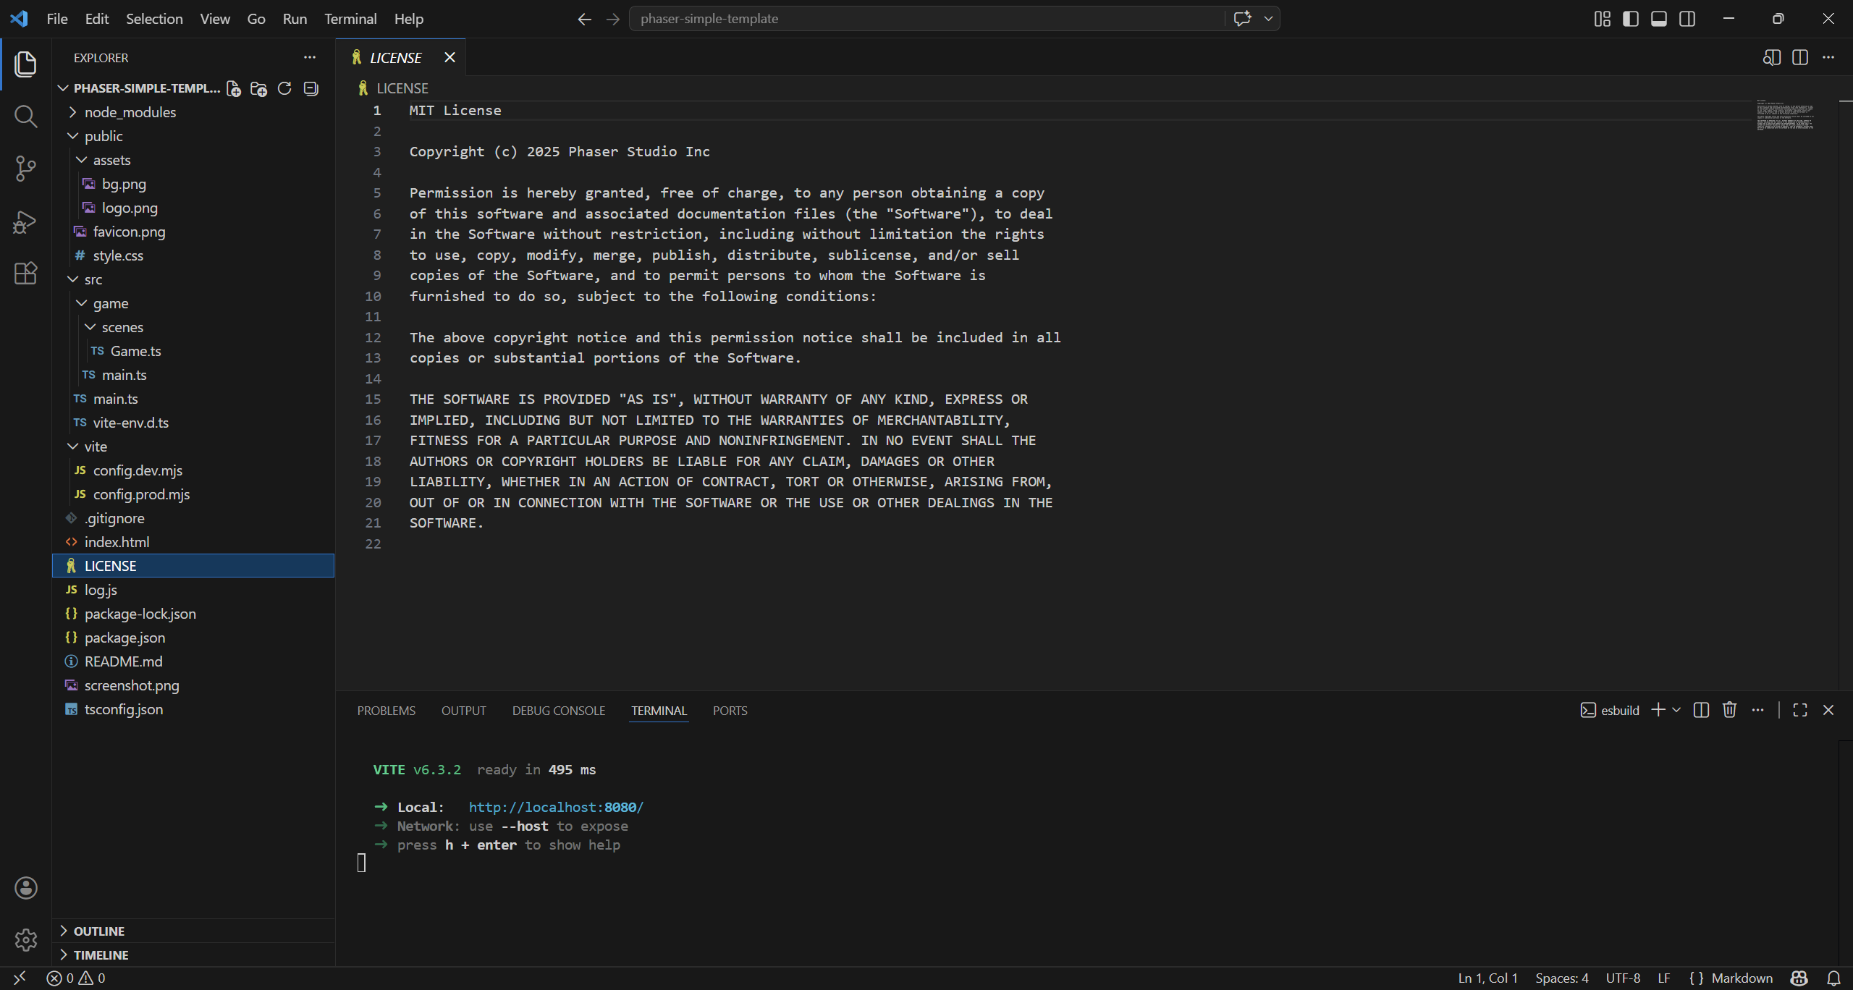Toggle the secondary side bar visibility
1853x990 pixels.
(1687, 19)
